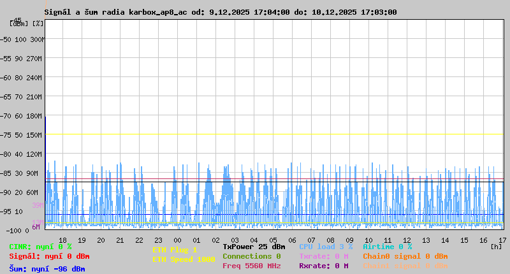
Task: Click the 300M label on the left axis
Action: [x=38, y=40]
